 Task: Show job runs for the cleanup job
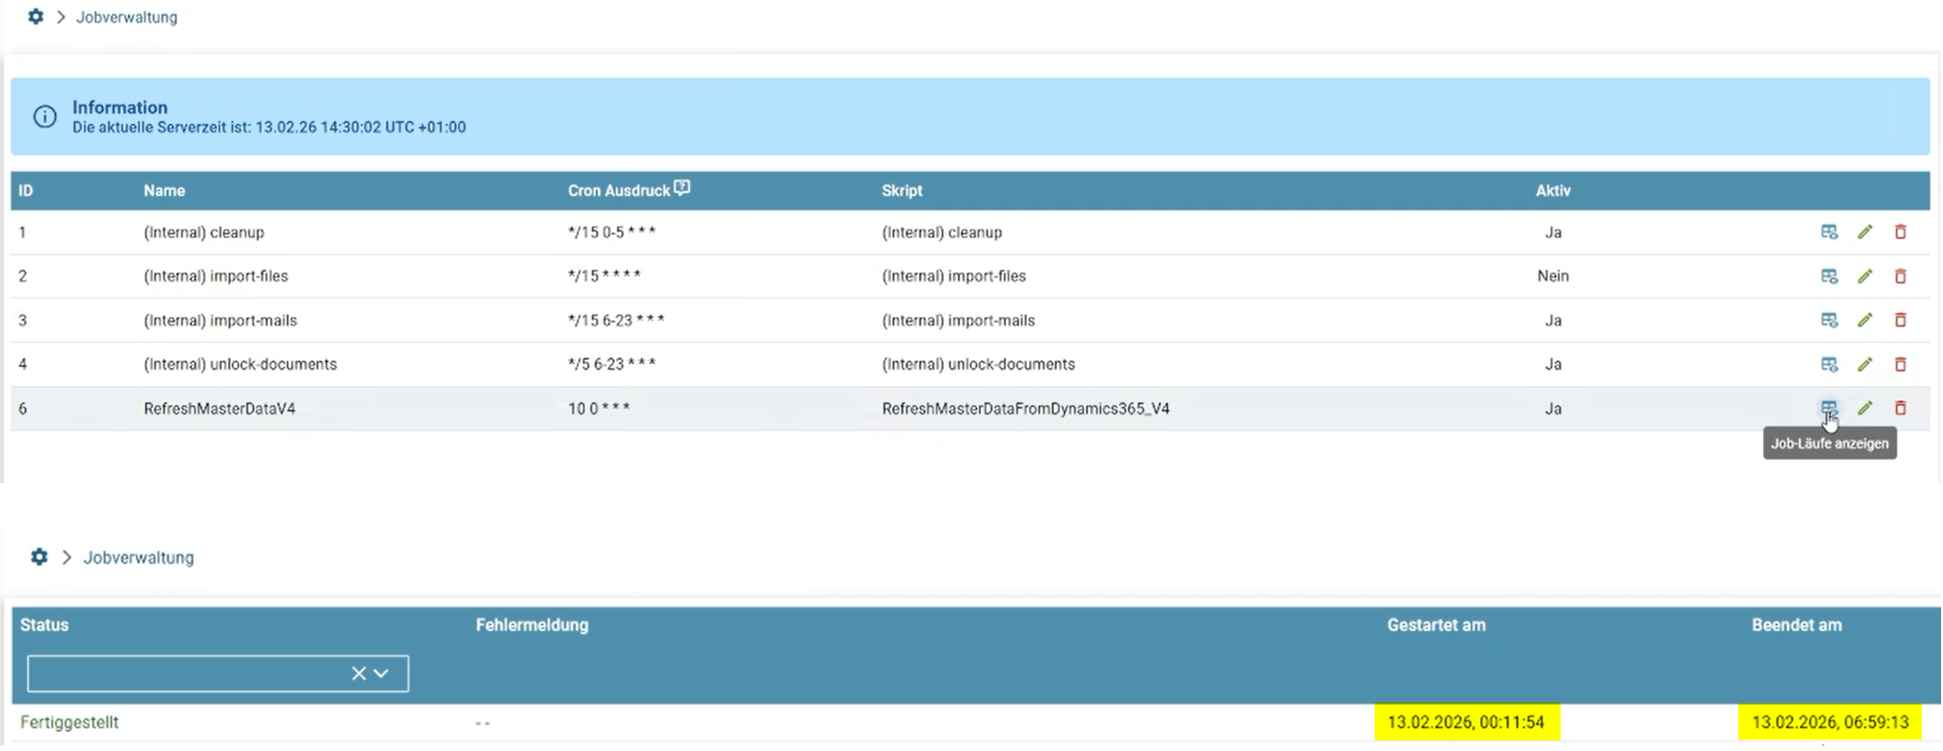click(1828, 232)
